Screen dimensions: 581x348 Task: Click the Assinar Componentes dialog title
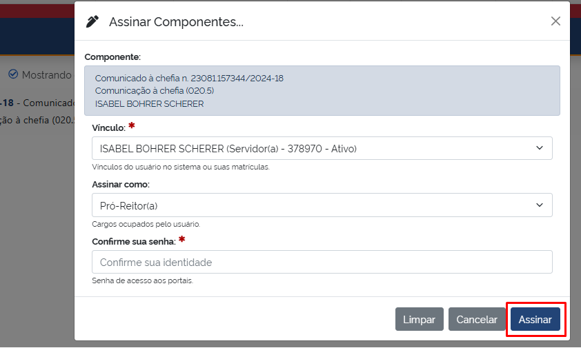tap(176, 22)
